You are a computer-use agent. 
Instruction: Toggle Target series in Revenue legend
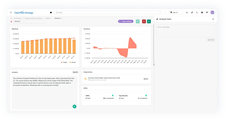tap(64, 62)
